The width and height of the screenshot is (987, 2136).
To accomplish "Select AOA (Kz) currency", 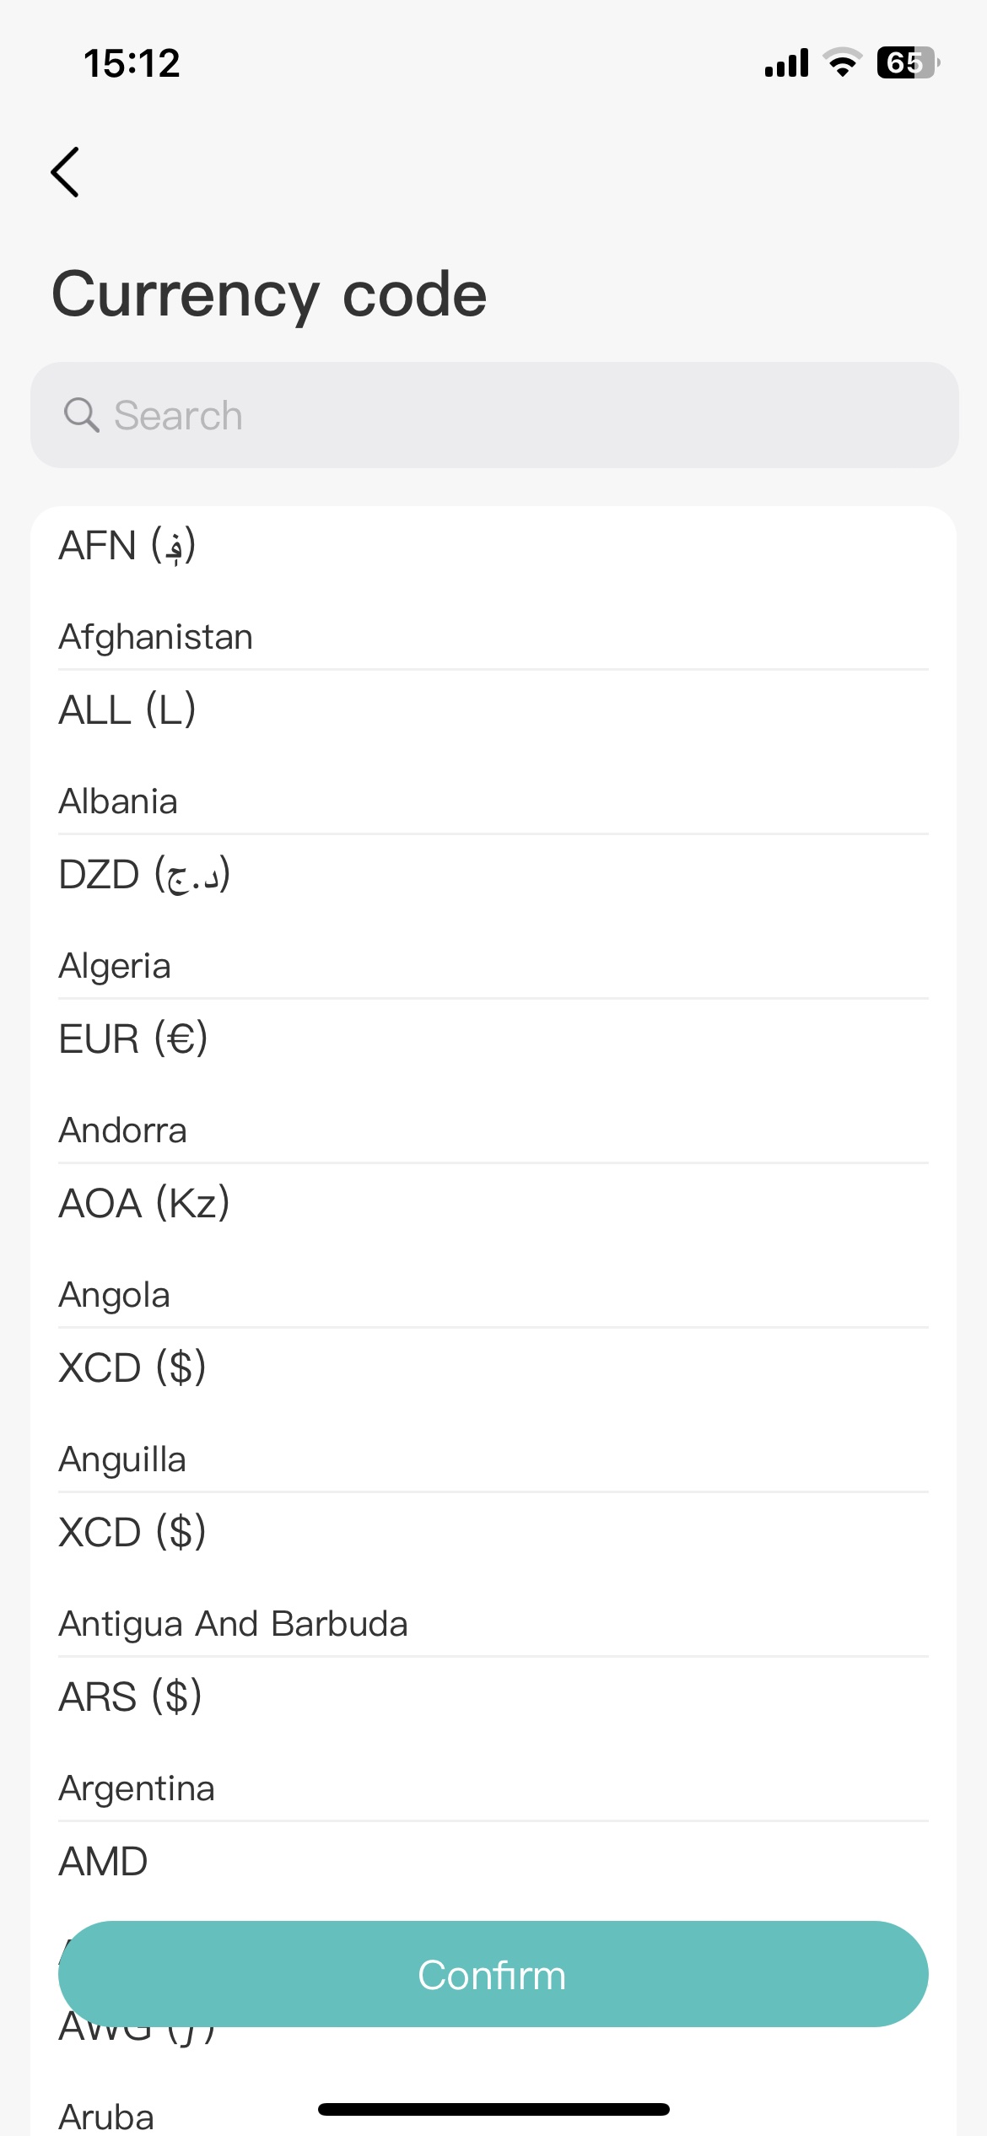I will coord(144,1203).
